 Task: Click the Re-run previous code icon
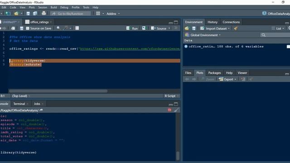144,28
